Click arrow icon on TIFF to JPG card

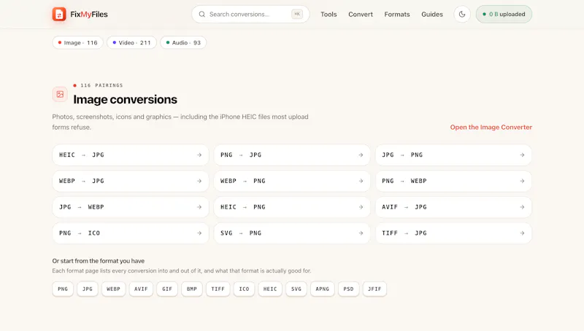[x=522, y=233]
